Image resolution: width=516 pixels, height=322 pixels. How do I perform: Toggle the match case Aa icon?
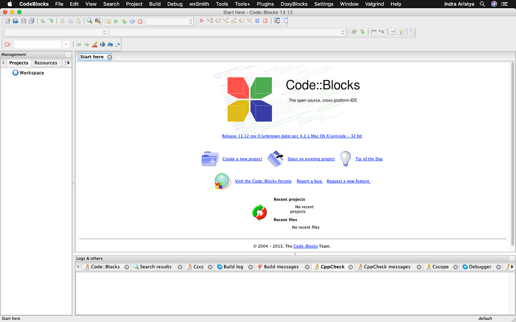pyautogui.click(x=110, y=44)
